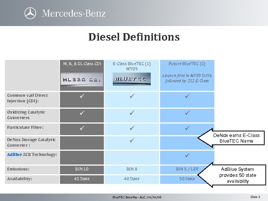
Task: Click E-Class checkmark in Particulate Filter row
Action: coord(132,128)
